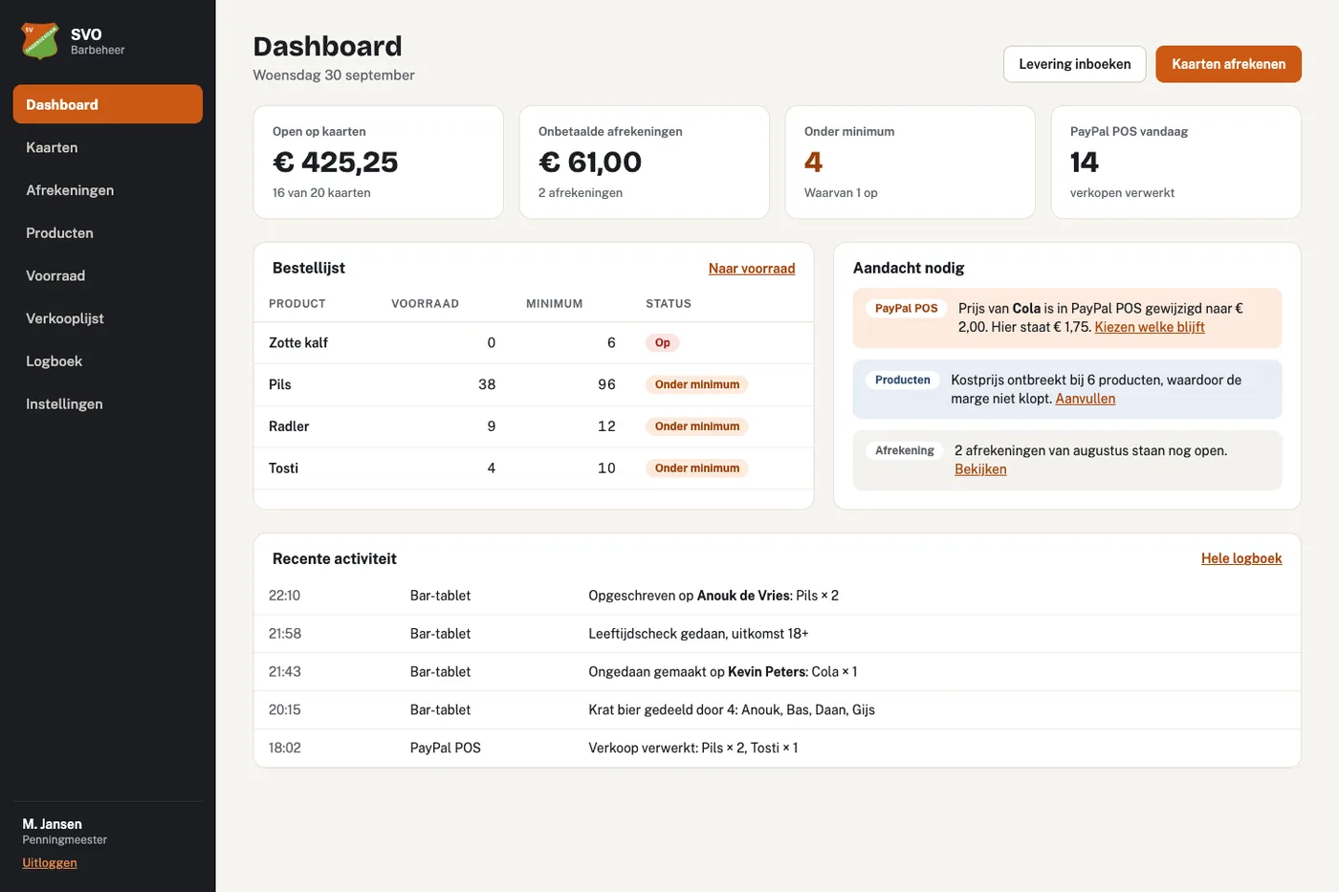This screenshot has height=892, width=1339.
Task: Click the 22:10 activity entry for Anouk de Vries
Action: (778, 596)
